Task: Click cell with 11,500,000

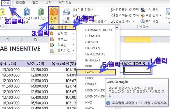Action: coord(11,86)
